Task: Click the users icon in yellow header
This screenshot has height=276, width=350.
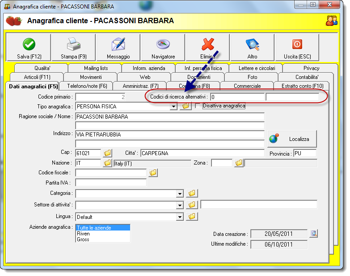Action: (x=332, y=21)
